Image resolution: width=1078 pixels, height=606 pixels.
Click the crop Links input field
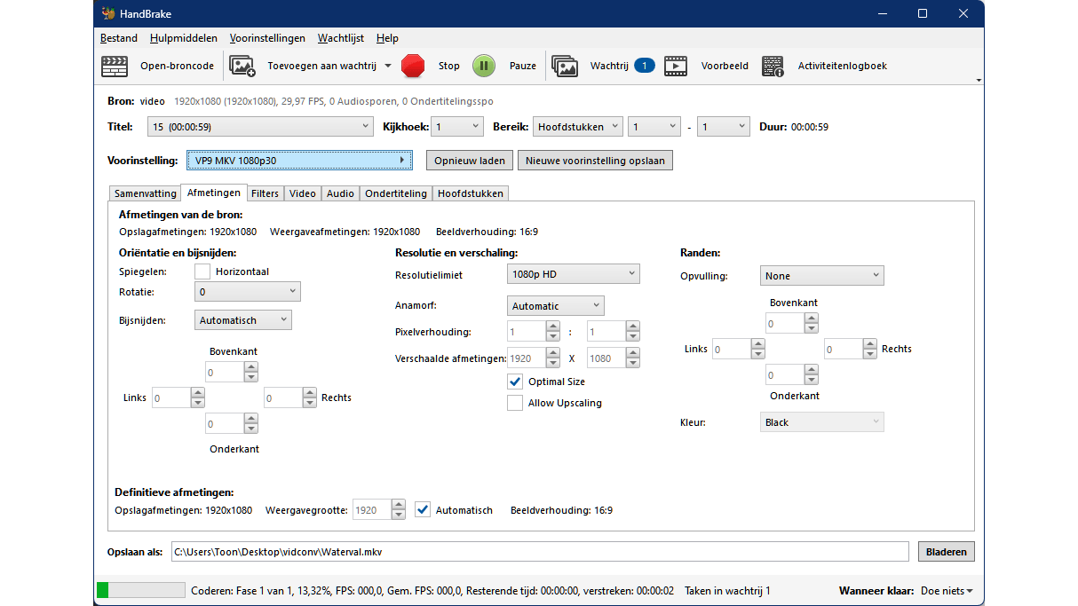(x=171, y=397)
